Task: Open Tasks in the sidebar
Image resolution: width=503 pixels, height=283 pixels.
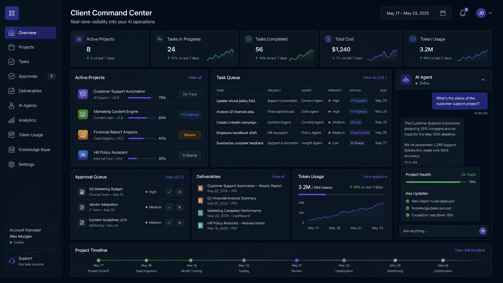Action: click(x=30, y=62)
